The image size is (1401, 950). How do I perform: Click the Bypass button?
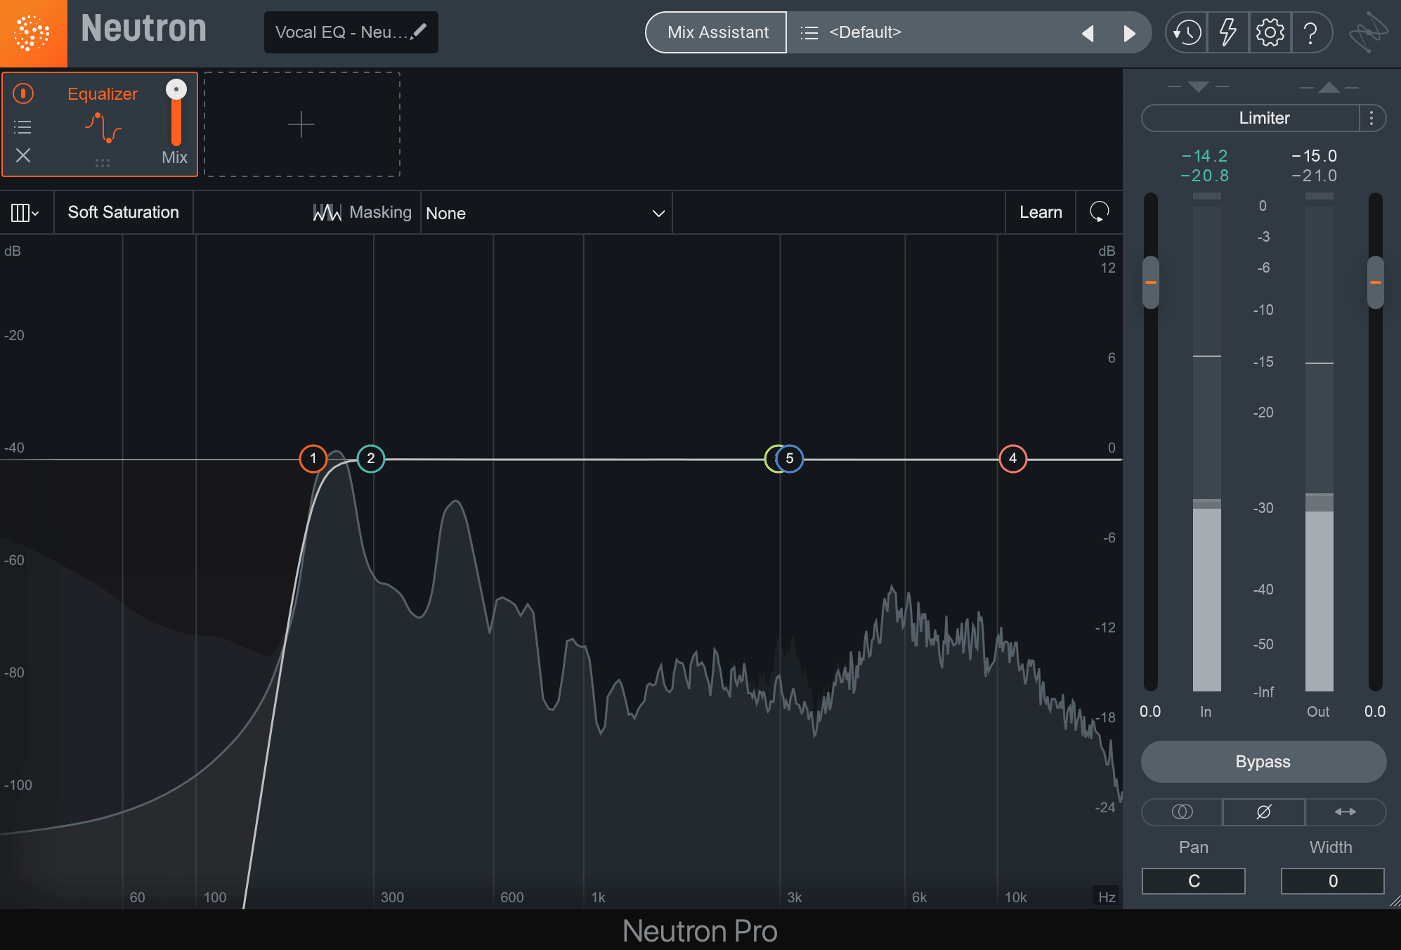[1263, 762]
